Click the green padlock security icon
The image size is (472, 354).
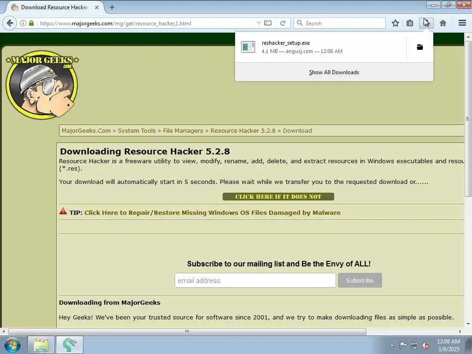[x=31, y=23]
